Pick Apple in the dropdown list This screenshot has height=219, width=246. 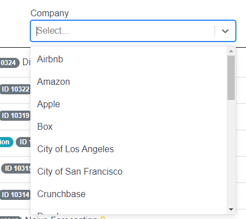[x=128, y=104]
